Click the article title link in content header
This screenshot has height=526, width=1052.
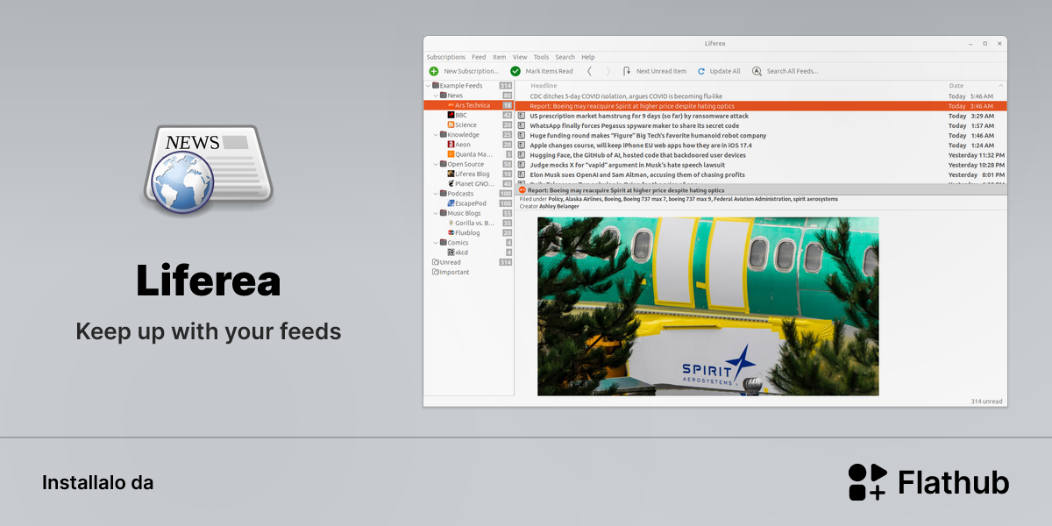click(x=626, y=189)
